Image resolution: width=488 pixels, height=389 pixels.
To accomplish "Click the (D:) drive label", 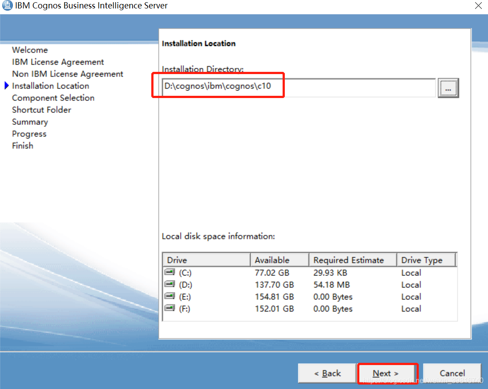I will 185,285.
